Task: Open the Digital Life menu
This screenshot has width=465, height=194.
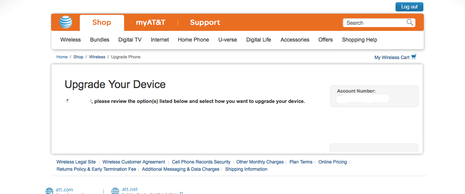Action: click(x=258, y=40)
